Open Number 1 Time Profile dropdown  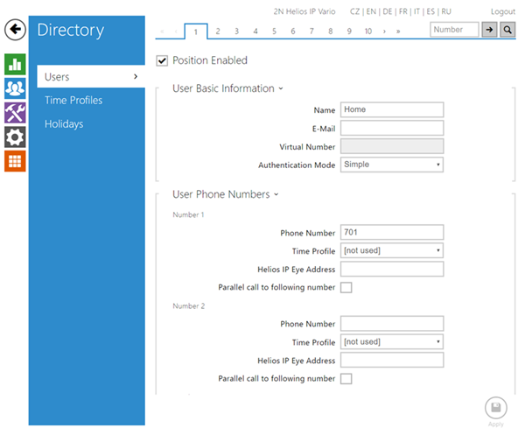pyautogui.click(x=391, y=251)
